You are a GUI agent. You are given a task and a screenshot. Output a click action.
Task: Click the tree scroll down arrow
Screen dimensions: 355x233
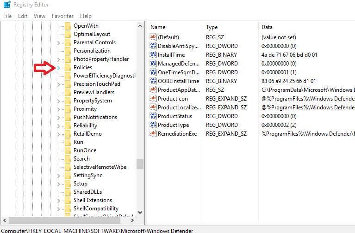tap(140, 212)
